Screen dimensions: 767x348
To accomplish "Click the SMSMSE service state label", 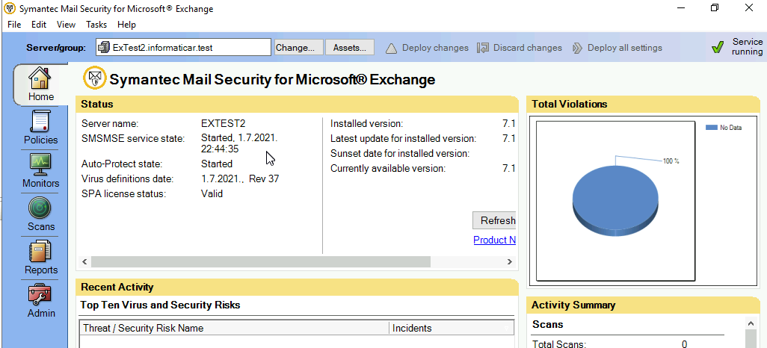I will point(133,139).
